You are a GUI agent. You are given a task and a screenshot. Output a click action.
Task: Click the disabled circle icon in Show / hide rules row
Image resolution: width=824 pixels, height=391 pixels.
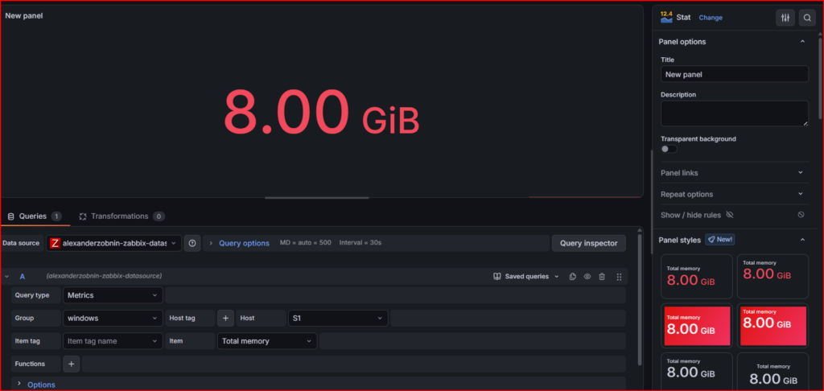tap(801, 215)
